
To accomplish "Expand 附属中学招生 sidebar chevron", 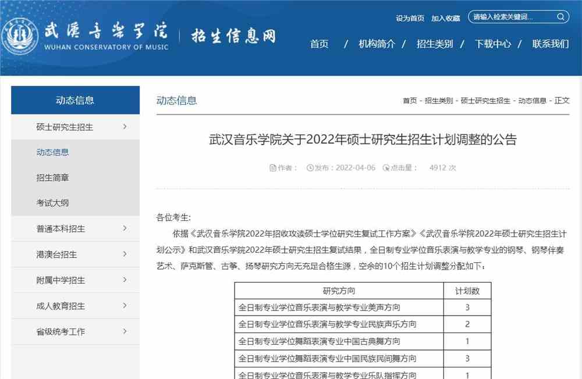I will click(125, 280).
